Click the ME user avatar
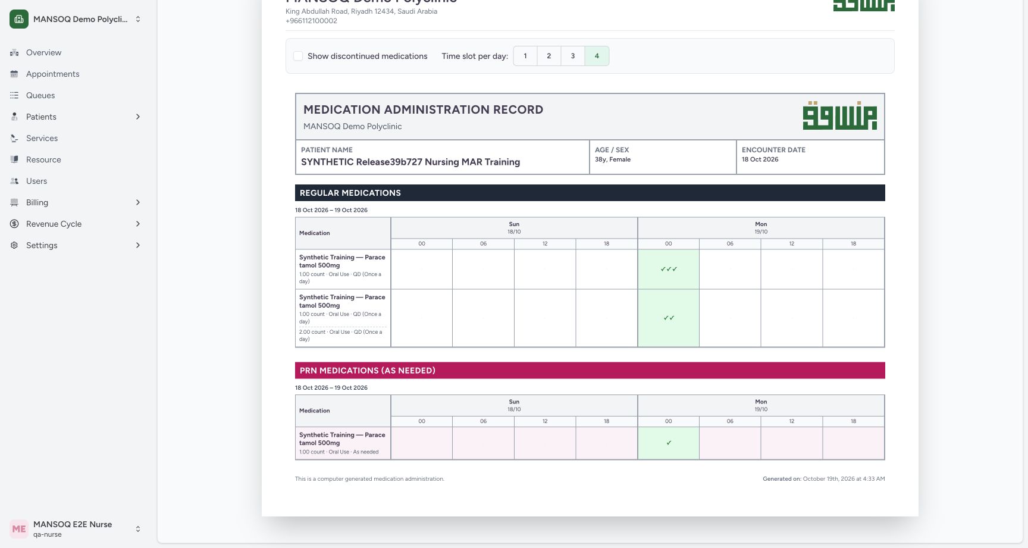 pos(19,529)
